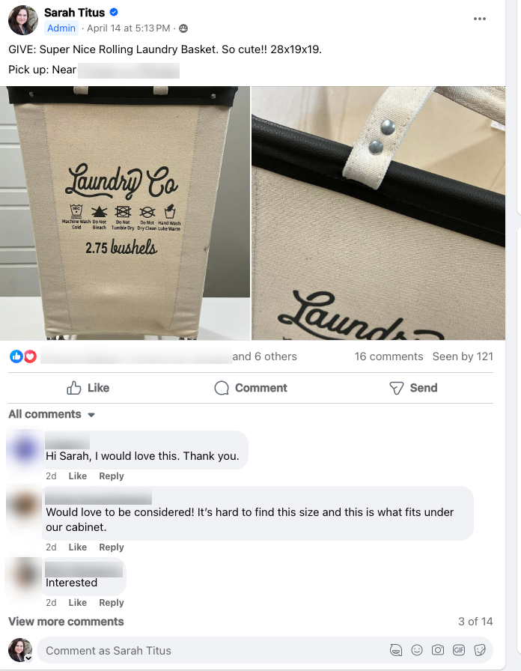Expand the All comments sort dropdown
The image size is (521, 671).
tap(52, 414)
